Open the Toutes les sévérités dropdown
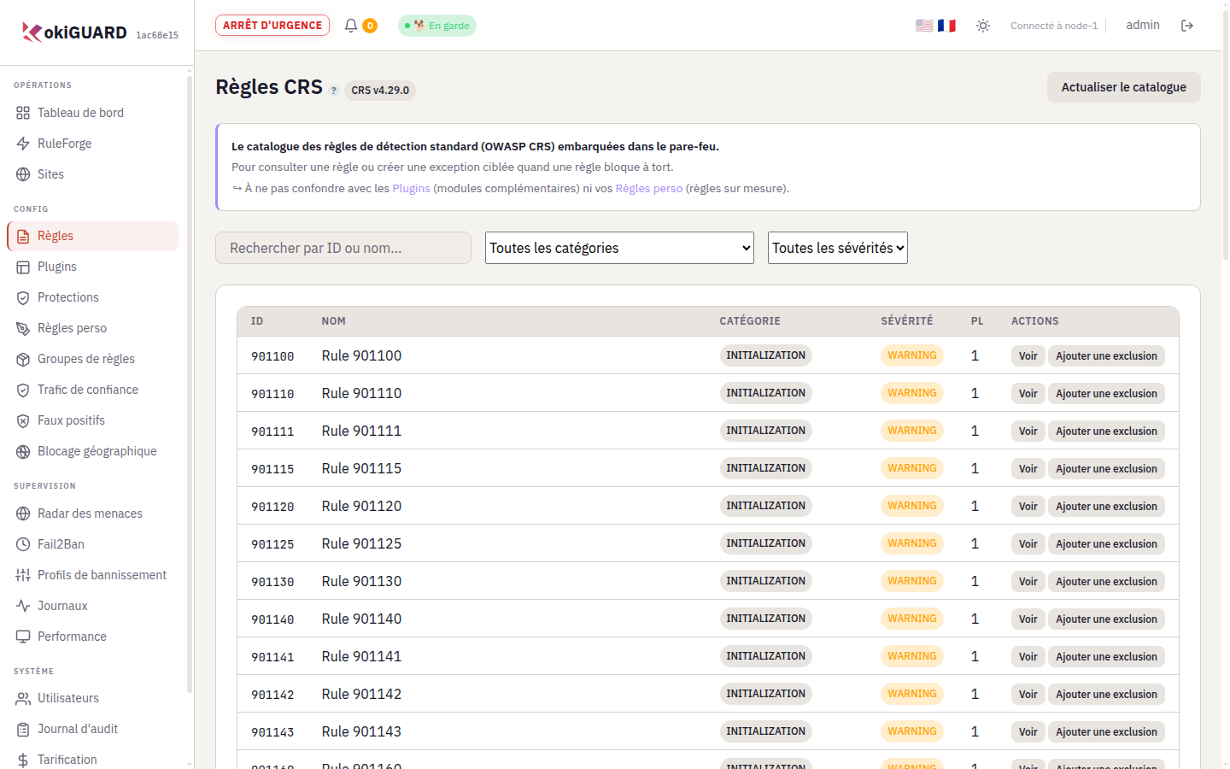The width and height of the screenshot is (1230, 769). coord(837,248)
